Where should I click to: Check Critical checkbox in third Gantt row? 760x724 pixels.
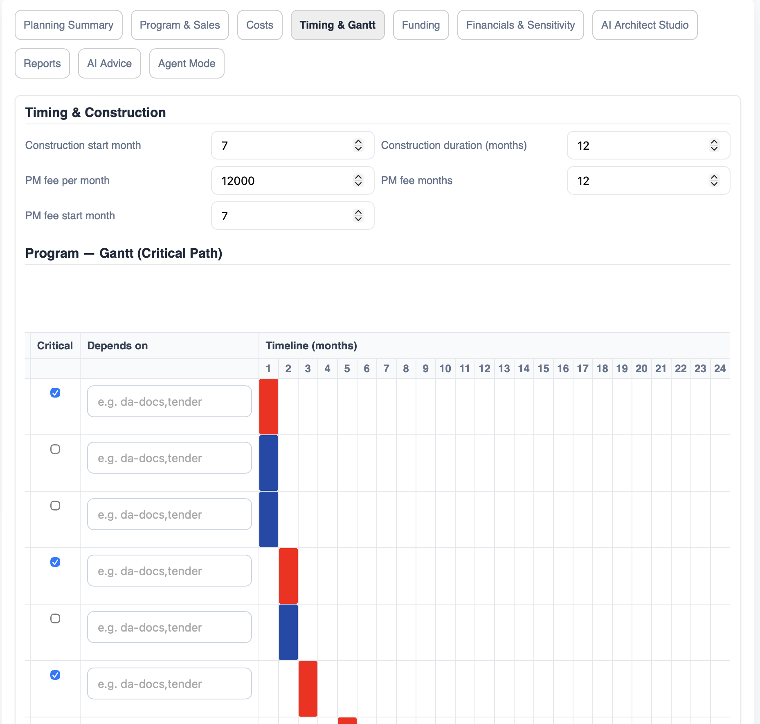tap(55, 506)
